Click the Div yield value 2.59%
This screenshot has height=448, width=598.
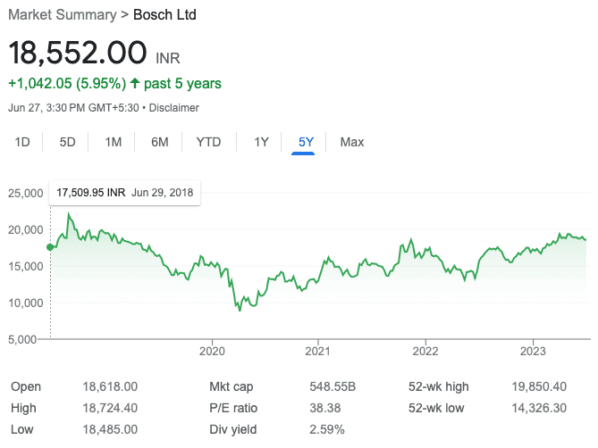tap(327, 429)
